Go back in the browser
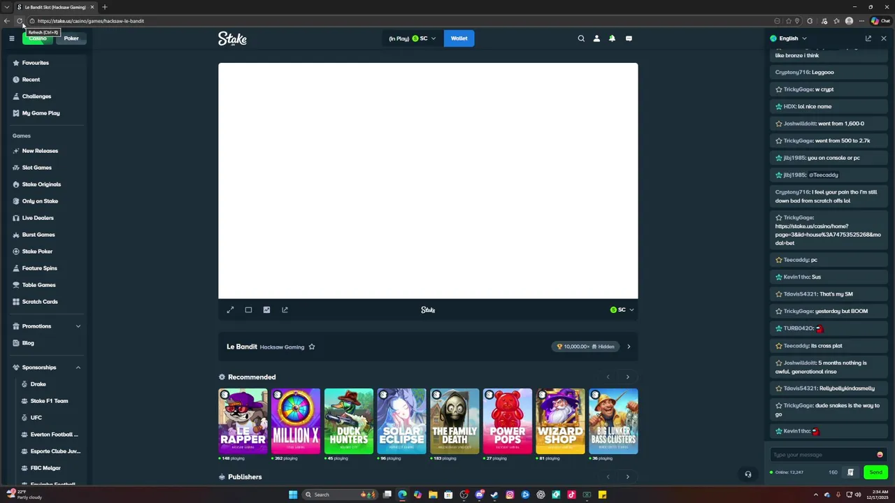This screenshot has width=895, height=503. [x=7, y=21]
